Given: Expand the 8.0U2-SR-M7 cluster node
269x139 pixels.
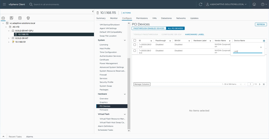Looking at the screenshot, I should pyautogui.click(x=9, y=38).
